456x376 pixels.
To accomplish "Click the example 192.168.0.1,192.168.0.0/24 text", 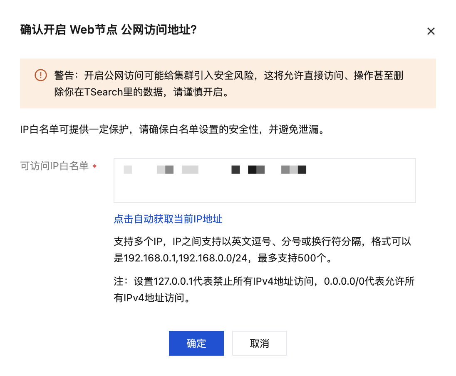I will (x=185, y=258).
